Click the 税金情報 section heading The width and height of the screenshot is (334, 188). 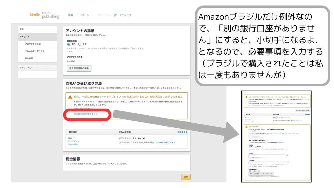click(x=73, y=159)
